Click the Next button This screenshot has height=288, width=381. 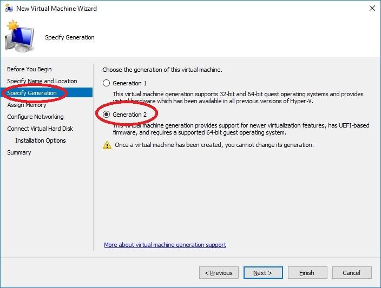click(x=263, y=273)
